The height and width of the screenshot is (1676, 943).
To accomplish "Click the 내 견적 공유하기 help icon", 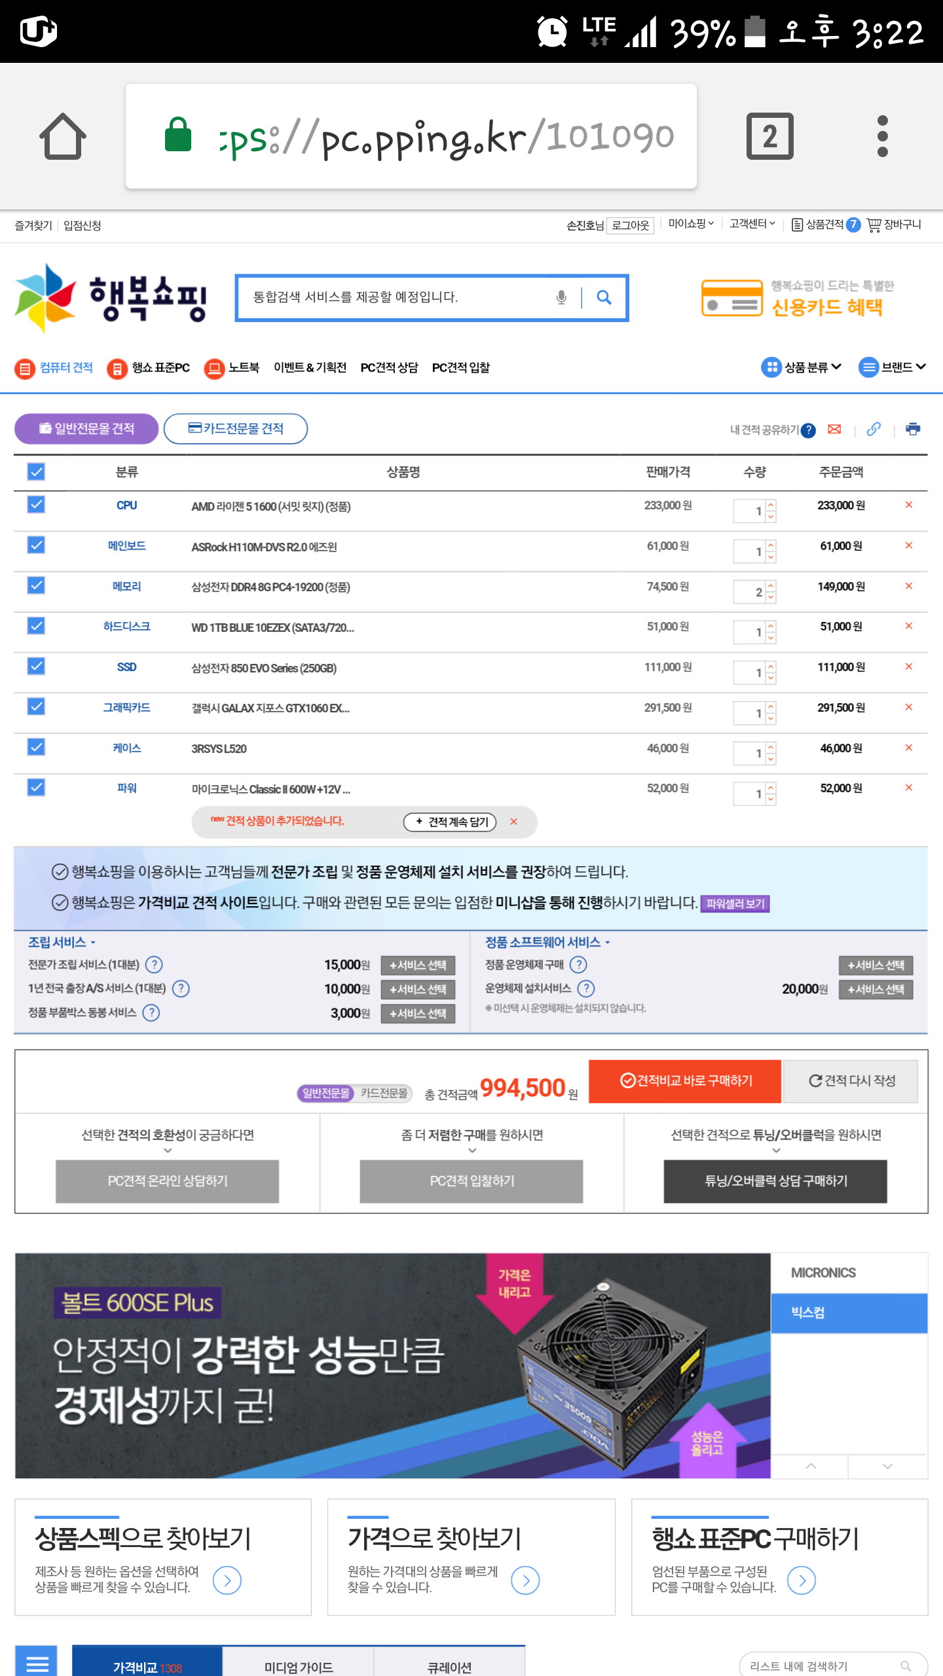I will point(809,430).
